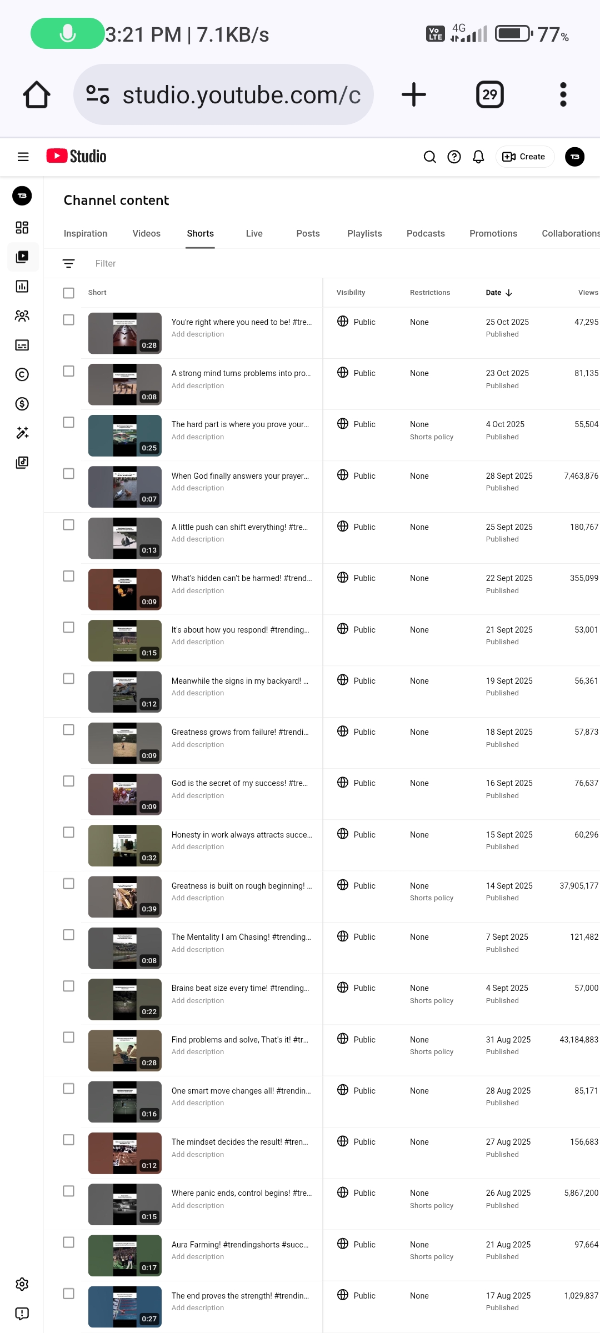
Task: Click the notifications bell icon
Action: point(478,157)
